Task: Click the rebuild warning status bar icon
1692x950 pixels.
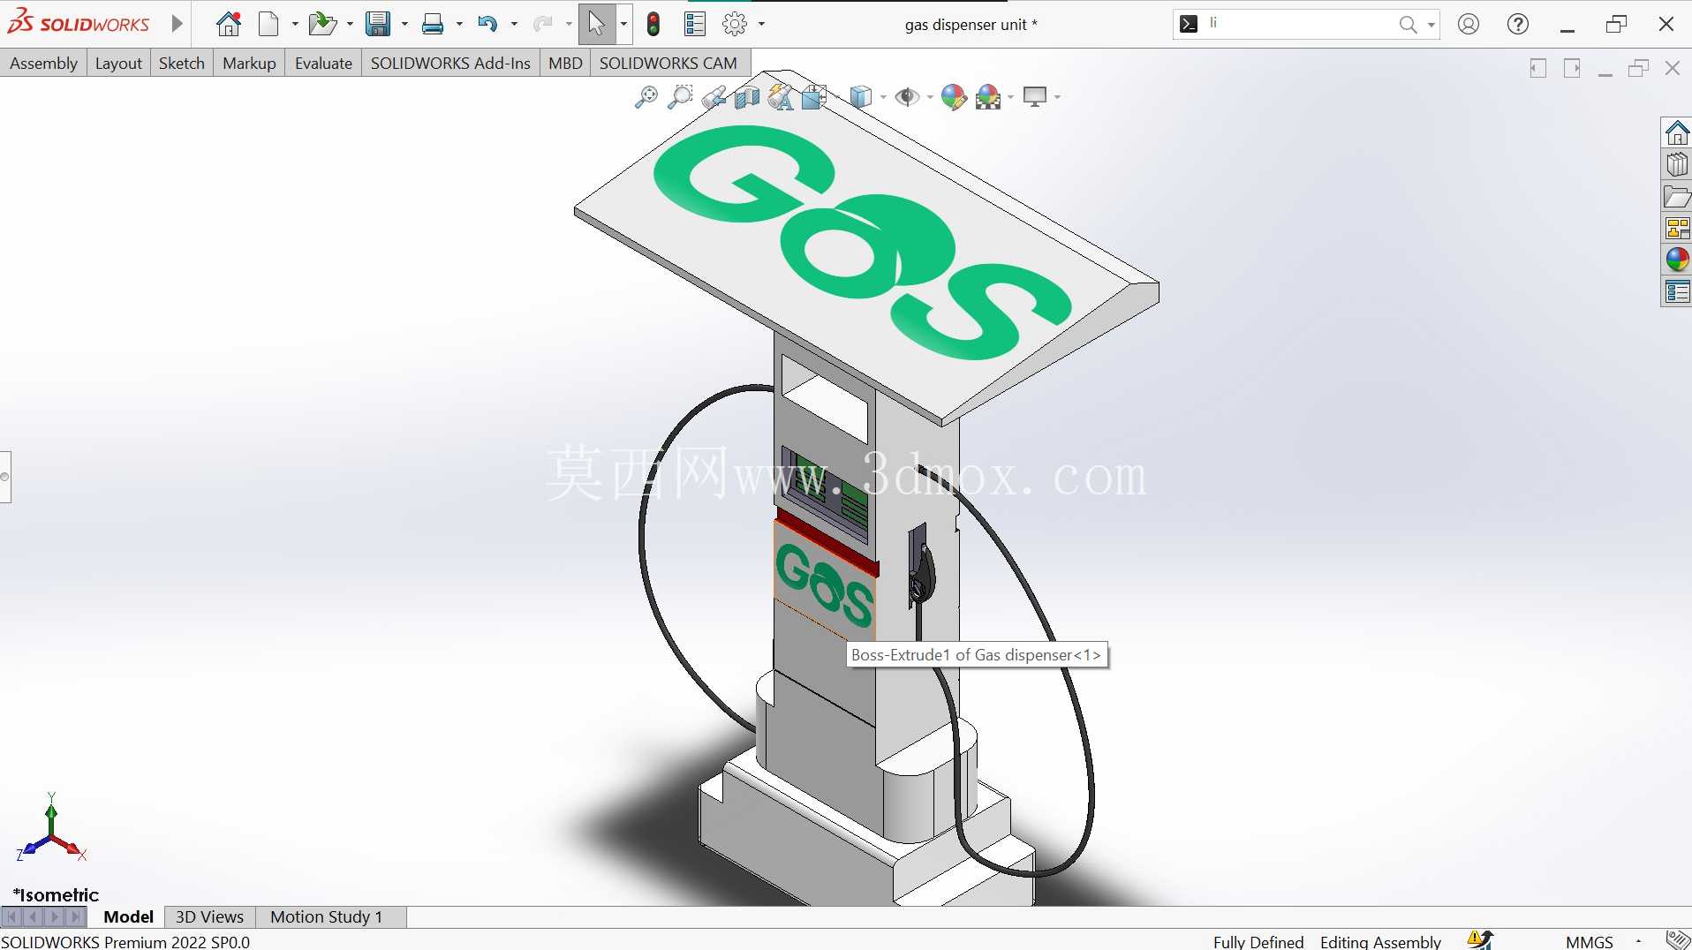Action: click(x=1480, y=940)
